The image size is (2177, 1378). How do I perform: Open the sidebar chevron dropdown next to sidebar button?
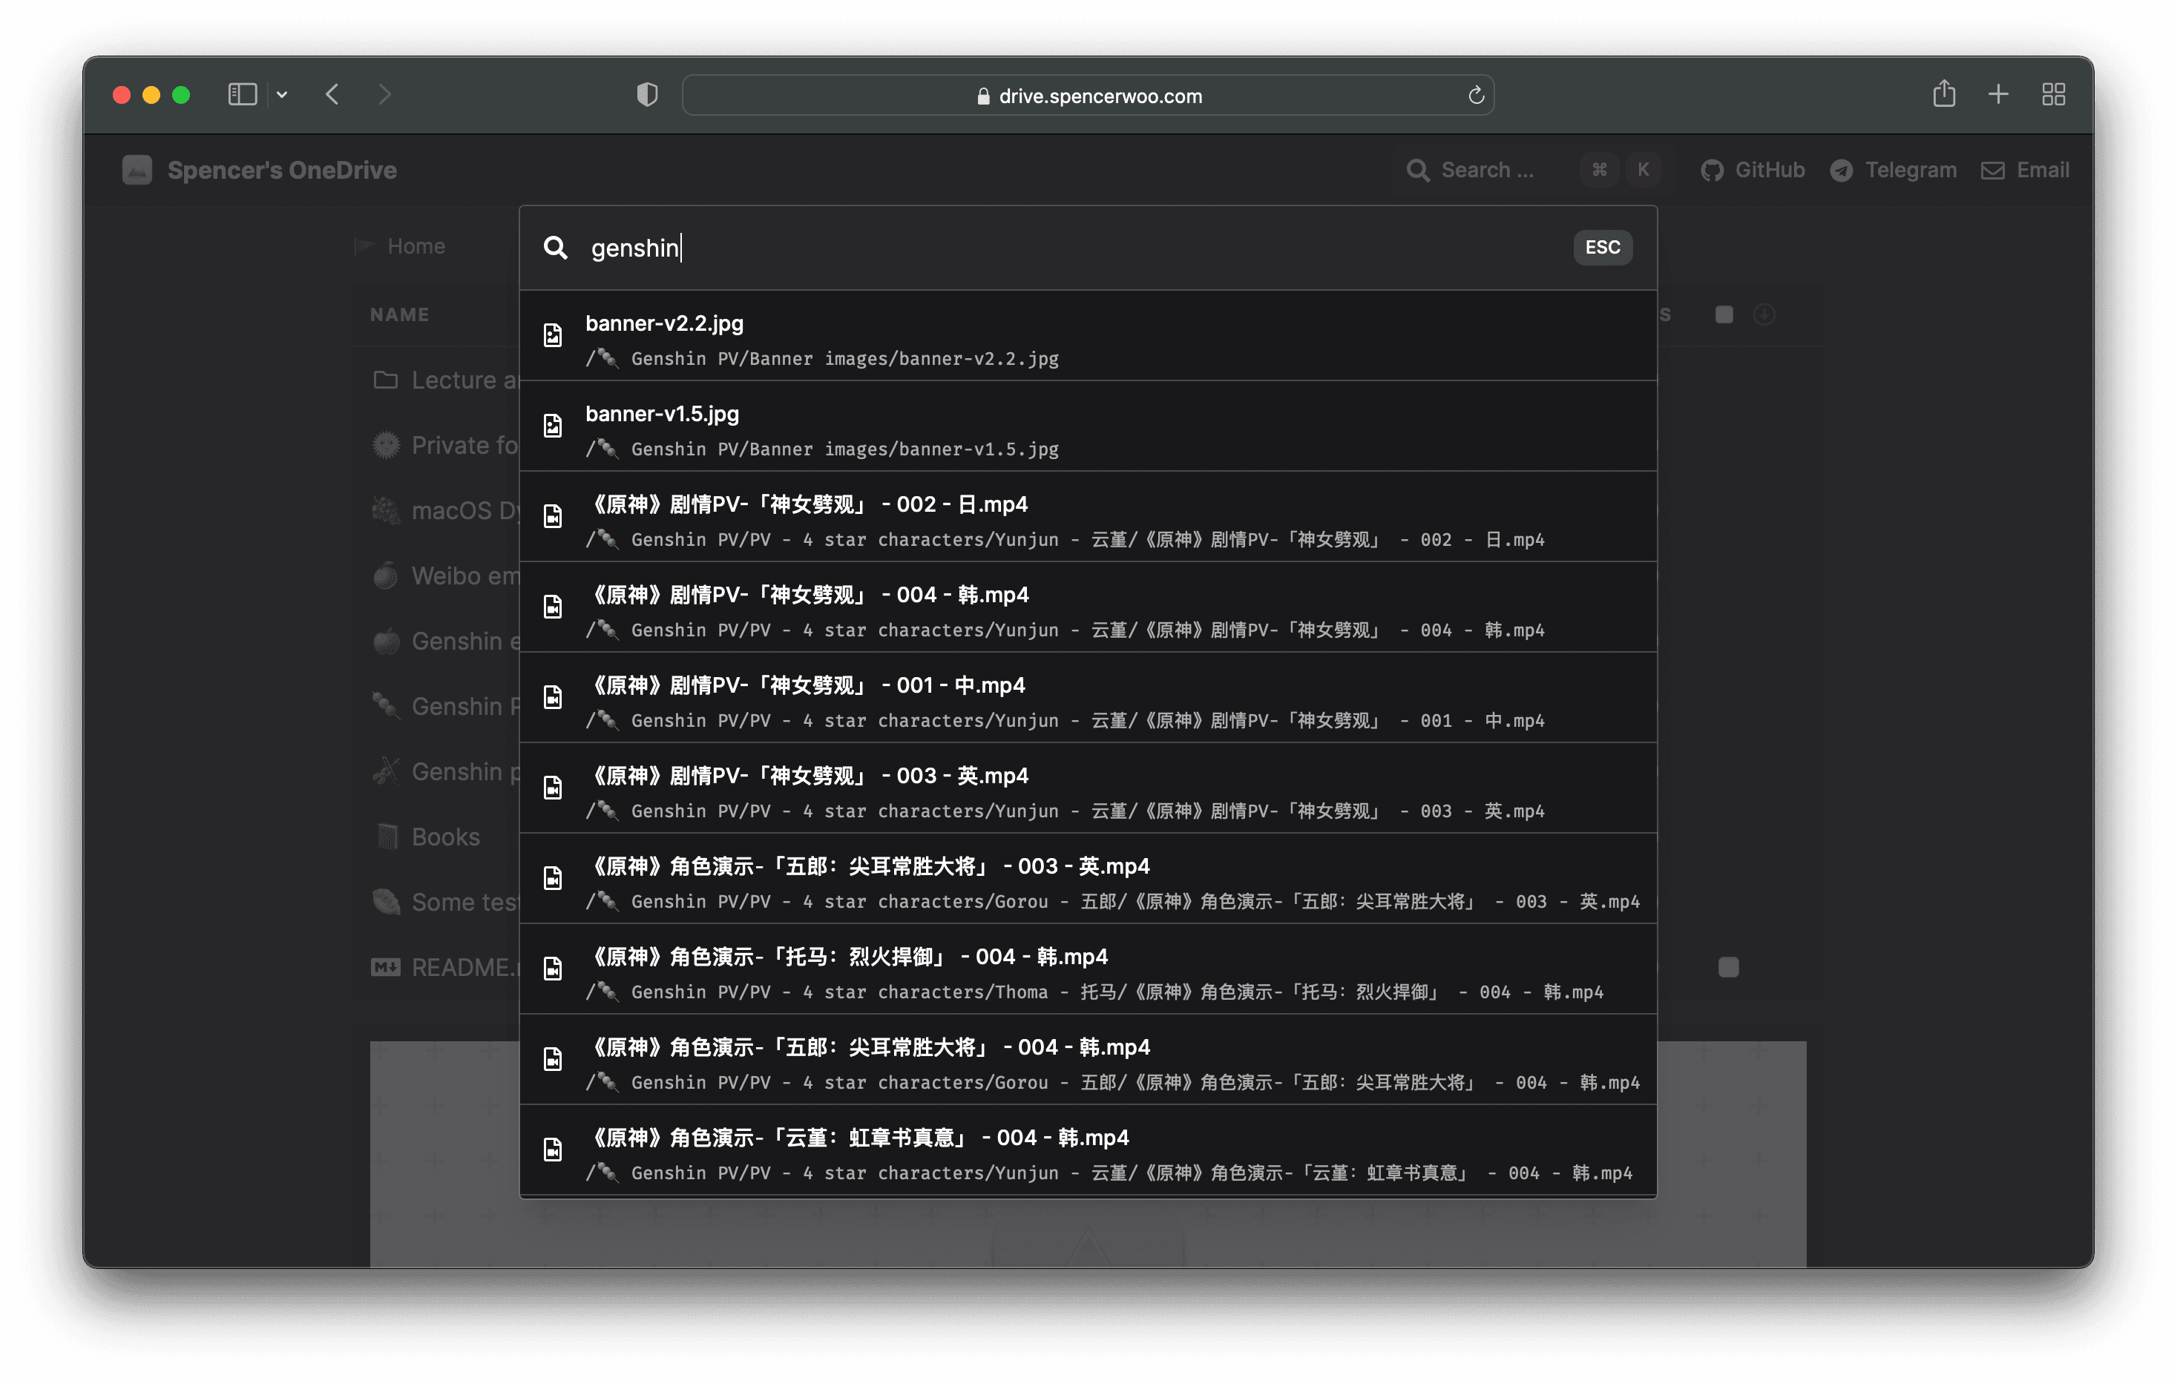[x=281, y=94]
